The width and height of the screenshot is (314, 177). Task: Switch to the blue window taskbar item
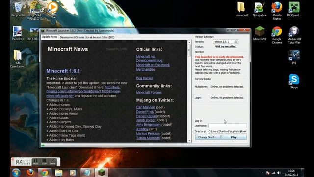pos(87,173)
